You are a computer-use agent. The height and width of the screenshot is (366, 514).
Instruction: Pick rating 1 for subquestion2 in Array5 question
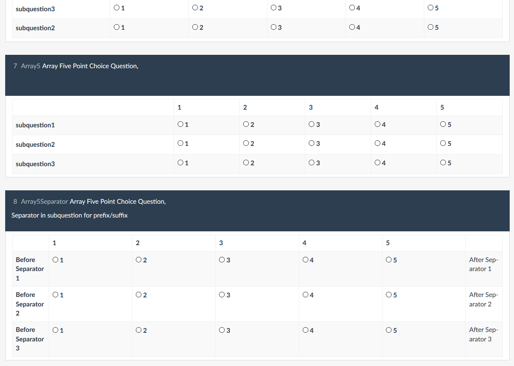(180, 144)
